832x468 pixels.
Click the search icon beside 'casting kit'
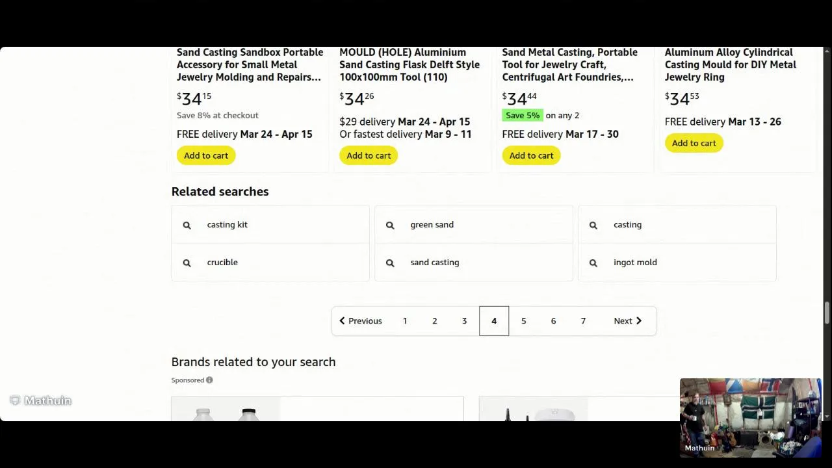click(187, 225)
